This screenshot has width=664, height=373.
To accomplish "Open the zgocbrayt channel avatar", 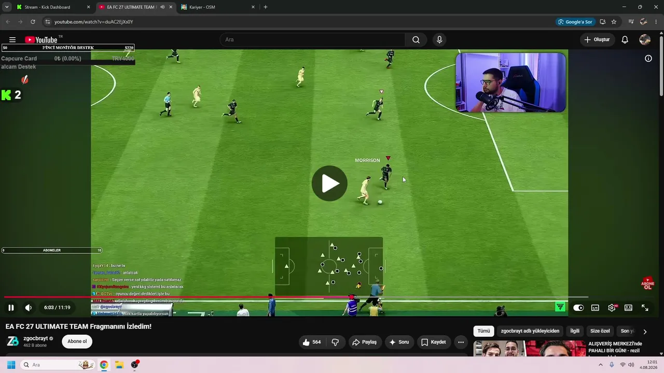I will coord(13,341).
